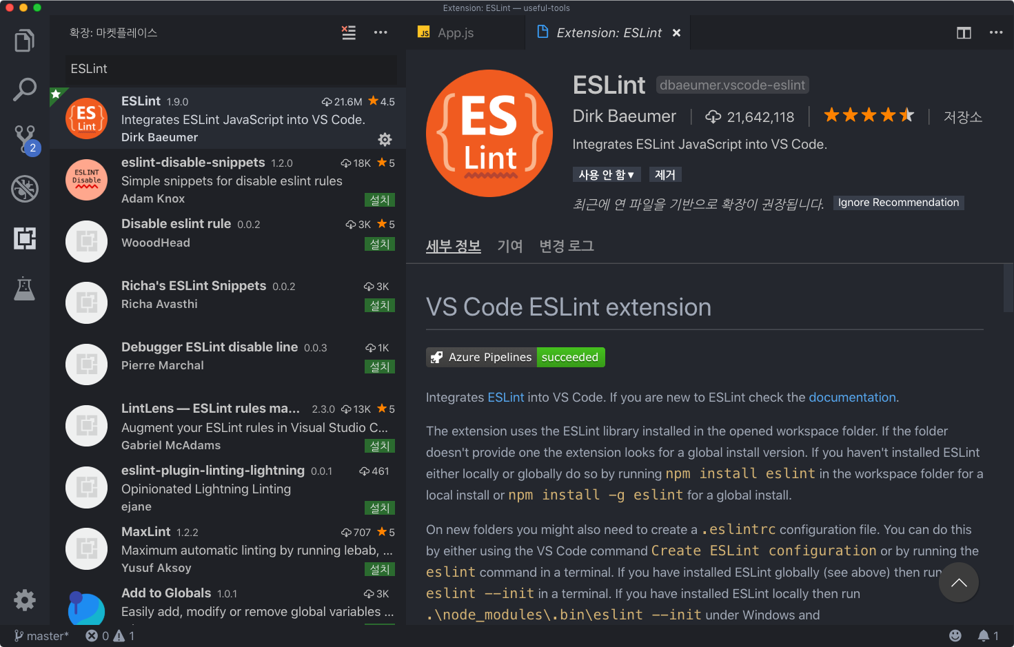Open the Explorer view in the activity bar

(25, 41)
